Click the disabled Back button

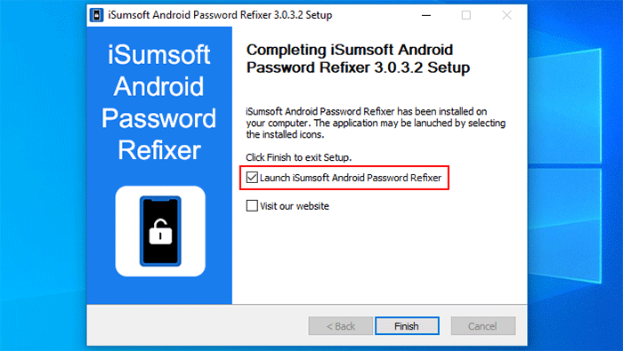pos(341,326)
